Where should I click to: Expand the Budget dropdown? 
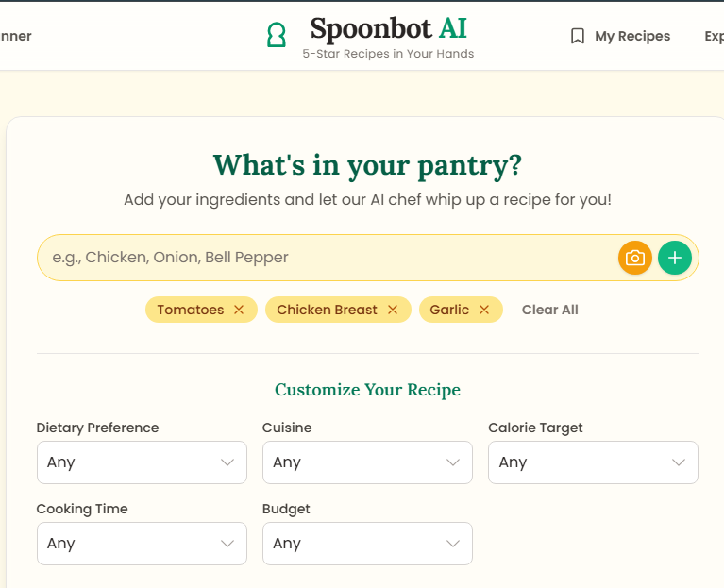pos(367,544)
